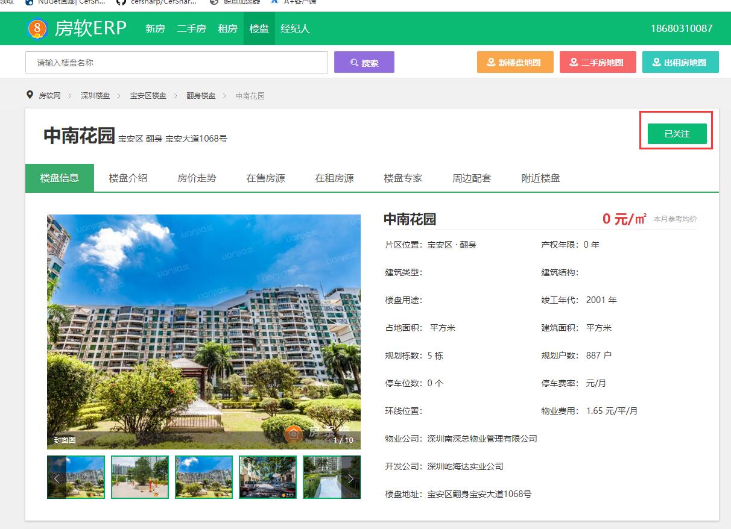Image resolution: width=731 pixels, height=529 pixels.
Task: Select the 楼盘信息 tab
Action: coord(60,178)
